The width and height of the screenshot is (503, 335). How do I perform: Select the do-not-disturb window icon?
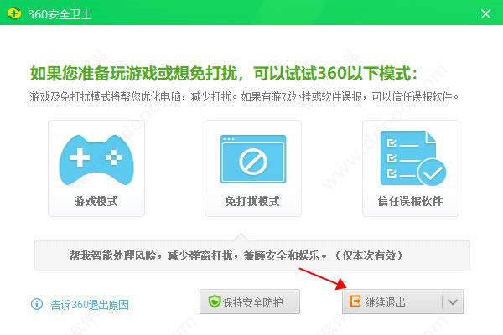[252, 159]
